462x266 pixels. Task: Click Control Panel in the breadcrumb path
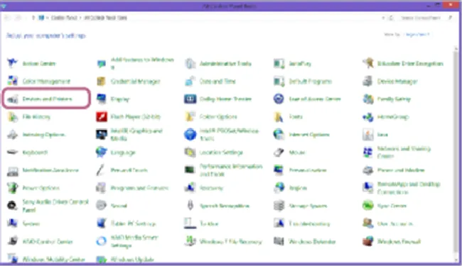tap(64, 18)
